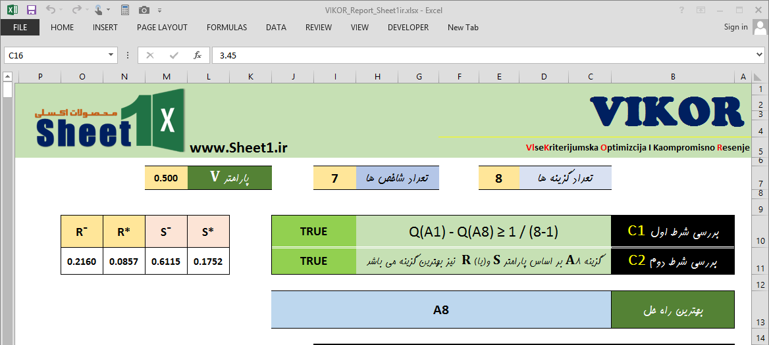The width and height of the screenshot is (769, 345).
Task: Open the New Tab ribbon tab
Action: [463, 28]
